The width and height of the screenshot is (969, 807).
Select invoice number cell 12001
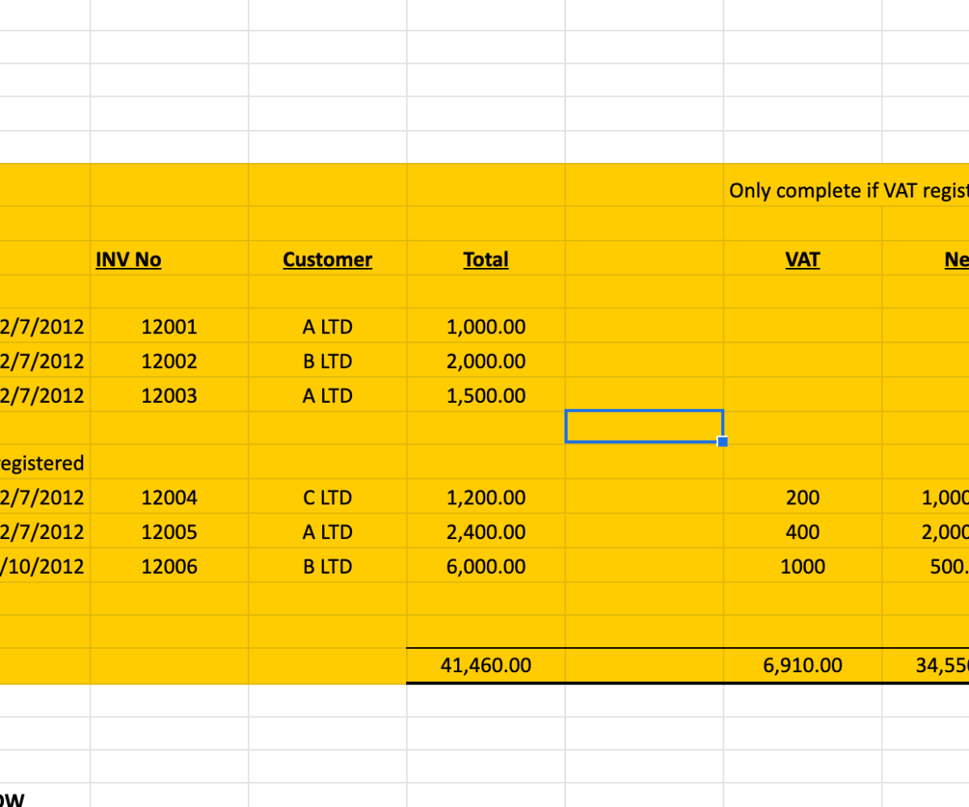tap(169, 327)
